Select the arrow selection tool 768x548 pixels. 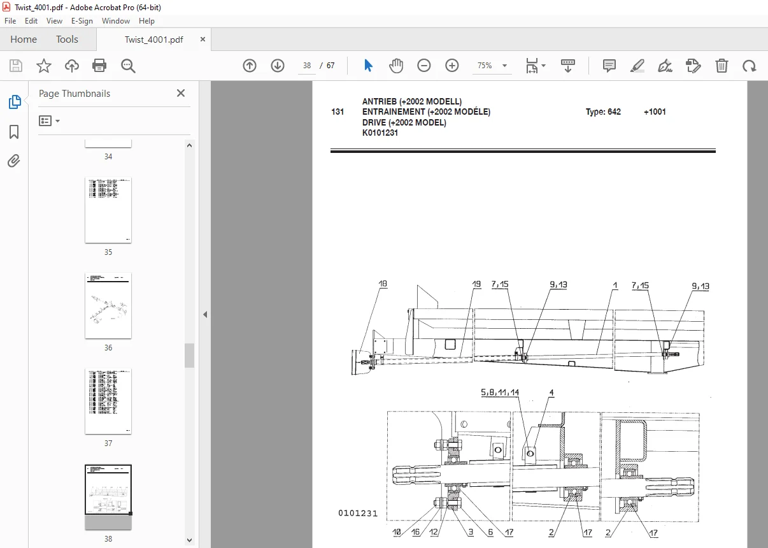[368, 66]
